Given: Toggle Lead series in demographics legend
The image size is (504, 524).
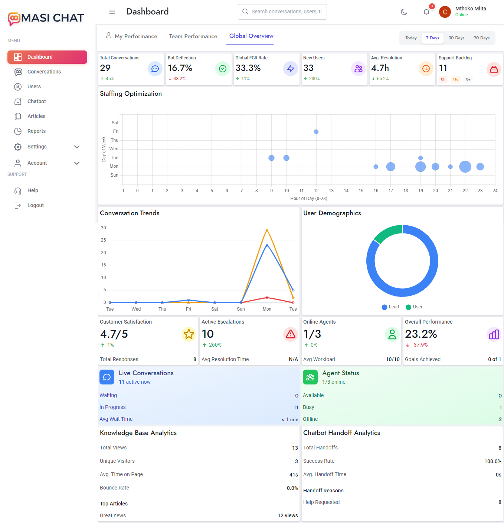Looking at the screenshot, I should click(390, 307).
